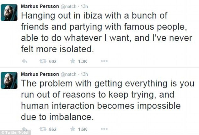The height and width of the screenshot is (135, 199).
Task: Expand more options on the imbalance tweet
Action: (104, 129)
